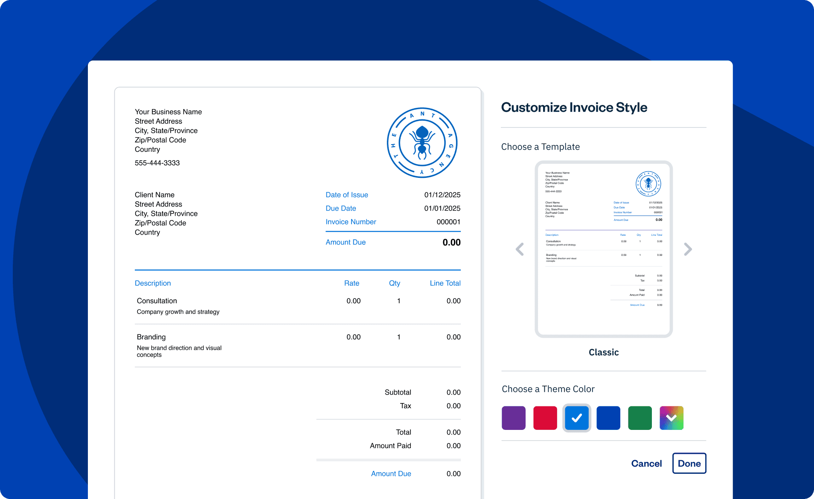This screenshot has width=814, height=499.
Task: Click the Classic template name label
Action: 603,352
